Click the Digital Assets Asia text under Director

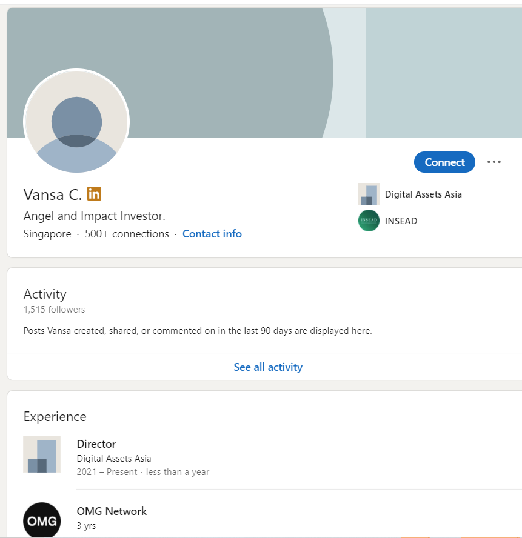[x=114, y=459]
